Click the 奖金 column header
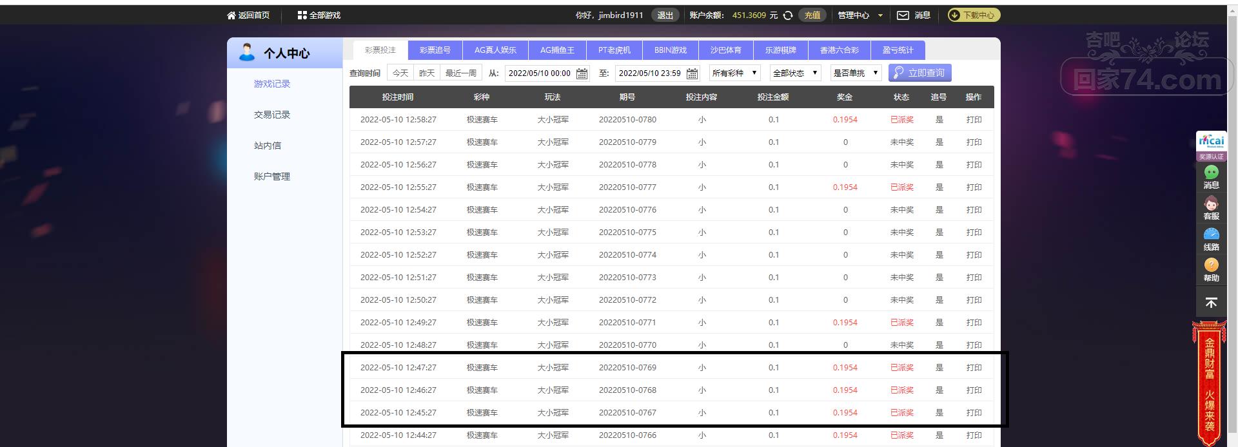The width and height of the screenshot is (1238, 447). (x=845, y=97)
